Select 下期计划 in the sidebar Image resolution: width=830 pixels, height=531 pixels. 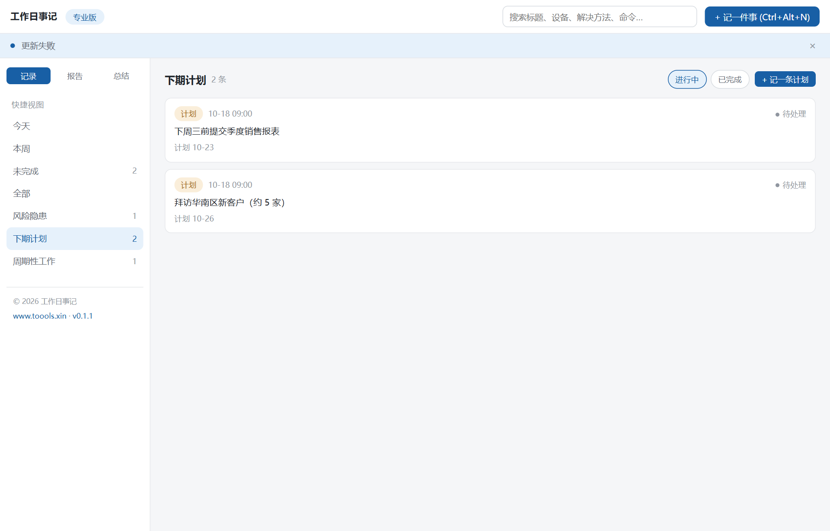click(75, 239)
